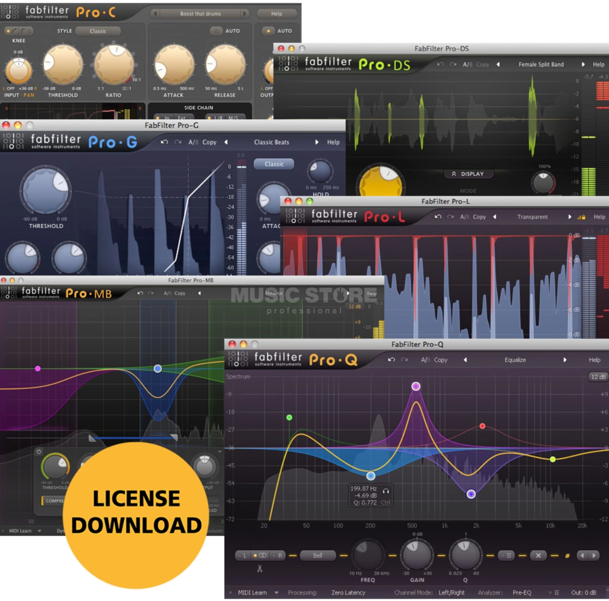Open the Style dropdown showing Classic in Pro-C

(98, 31)
